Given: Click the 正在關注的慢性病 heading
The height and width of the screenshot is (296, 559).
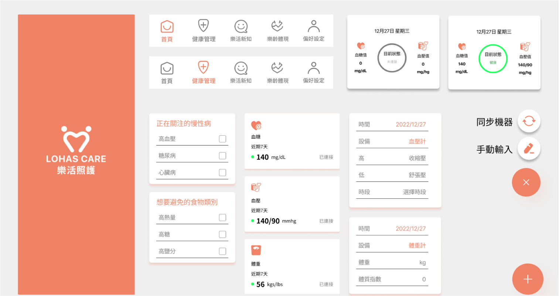Looking at the screenshot, I should (184, 124).
